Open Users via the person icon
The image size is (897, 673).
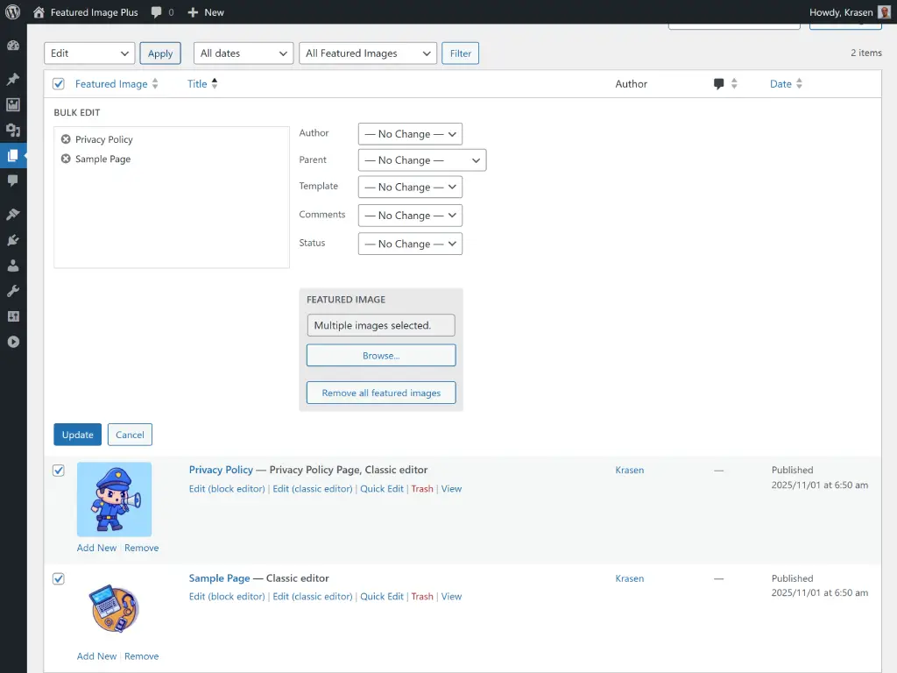coord(13,266)
